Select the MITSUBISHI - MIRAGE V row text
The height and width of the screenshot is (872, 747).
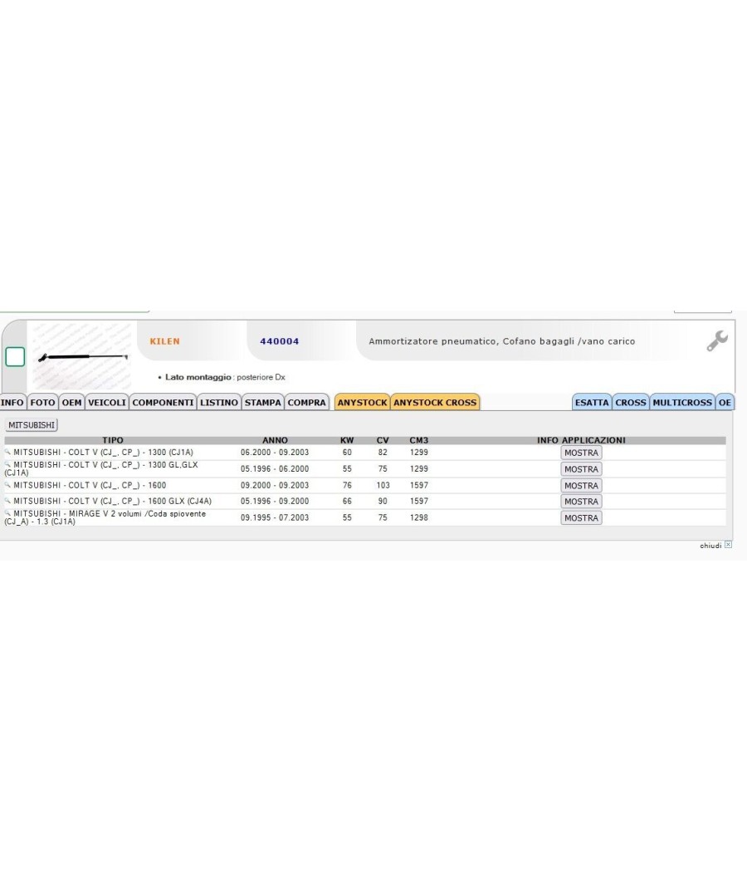coord(105,517)
